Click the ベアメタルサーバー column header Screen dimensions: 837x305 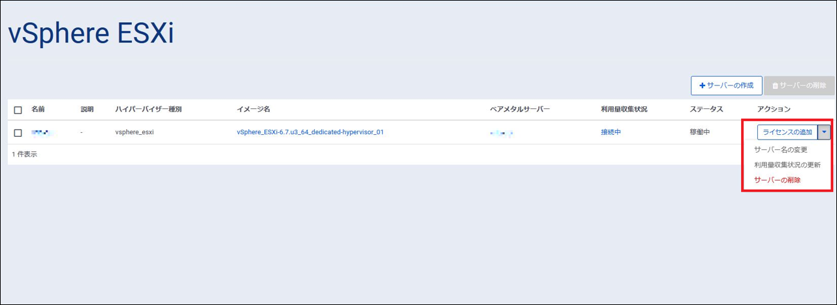pos(520,109)
